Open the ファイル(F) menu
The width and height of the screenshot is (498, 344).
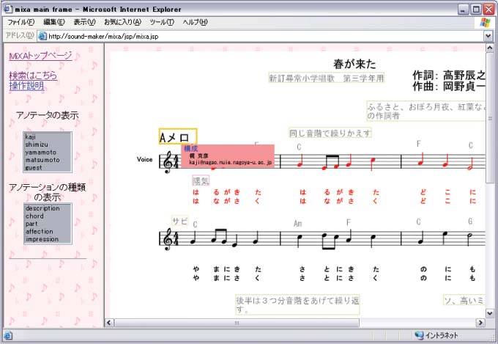[21, 22]
